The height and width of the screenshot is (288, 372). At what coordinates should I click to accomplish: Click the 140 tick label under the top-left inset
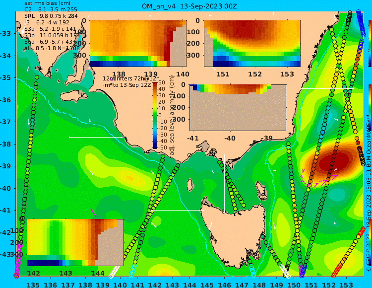(183, 74)
